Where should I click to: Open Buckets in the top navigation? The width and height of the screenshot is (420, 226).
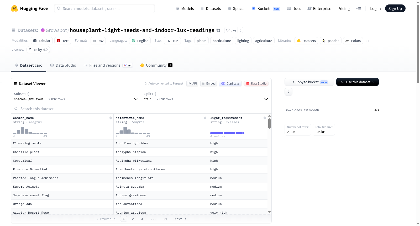tap(266, 8)
